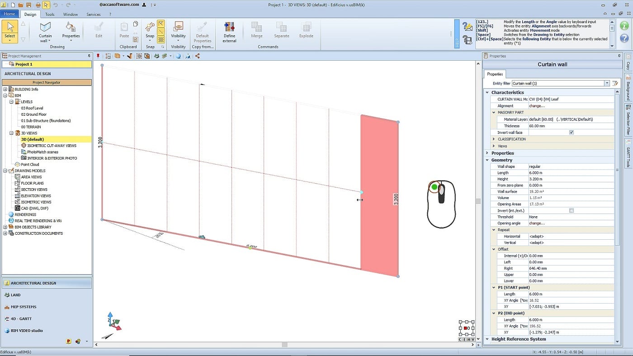Choose the Curtain wall drawing tool
Image resolution: width=633 pixels, height=356 pixels.
45,31
